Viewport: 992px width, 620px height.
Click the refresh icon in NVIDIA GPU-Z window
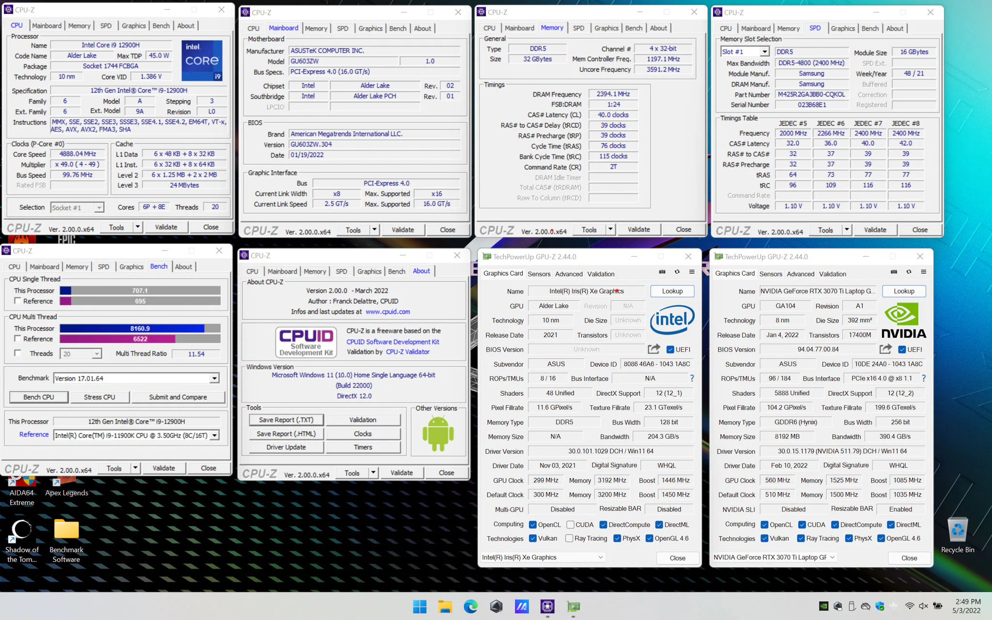(x=909, y=272)
